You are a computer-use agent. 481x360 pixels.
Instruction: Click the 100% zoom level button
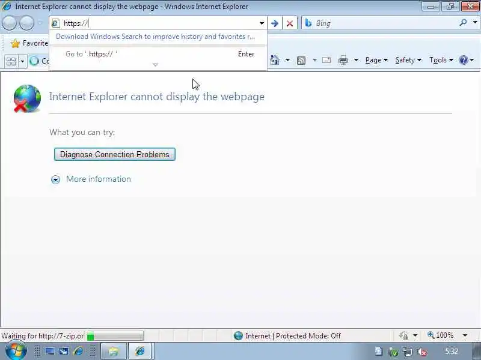(x=441, y=335)
